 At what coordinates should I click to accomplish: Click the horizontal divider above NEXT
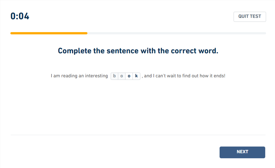tap(138, 135)
